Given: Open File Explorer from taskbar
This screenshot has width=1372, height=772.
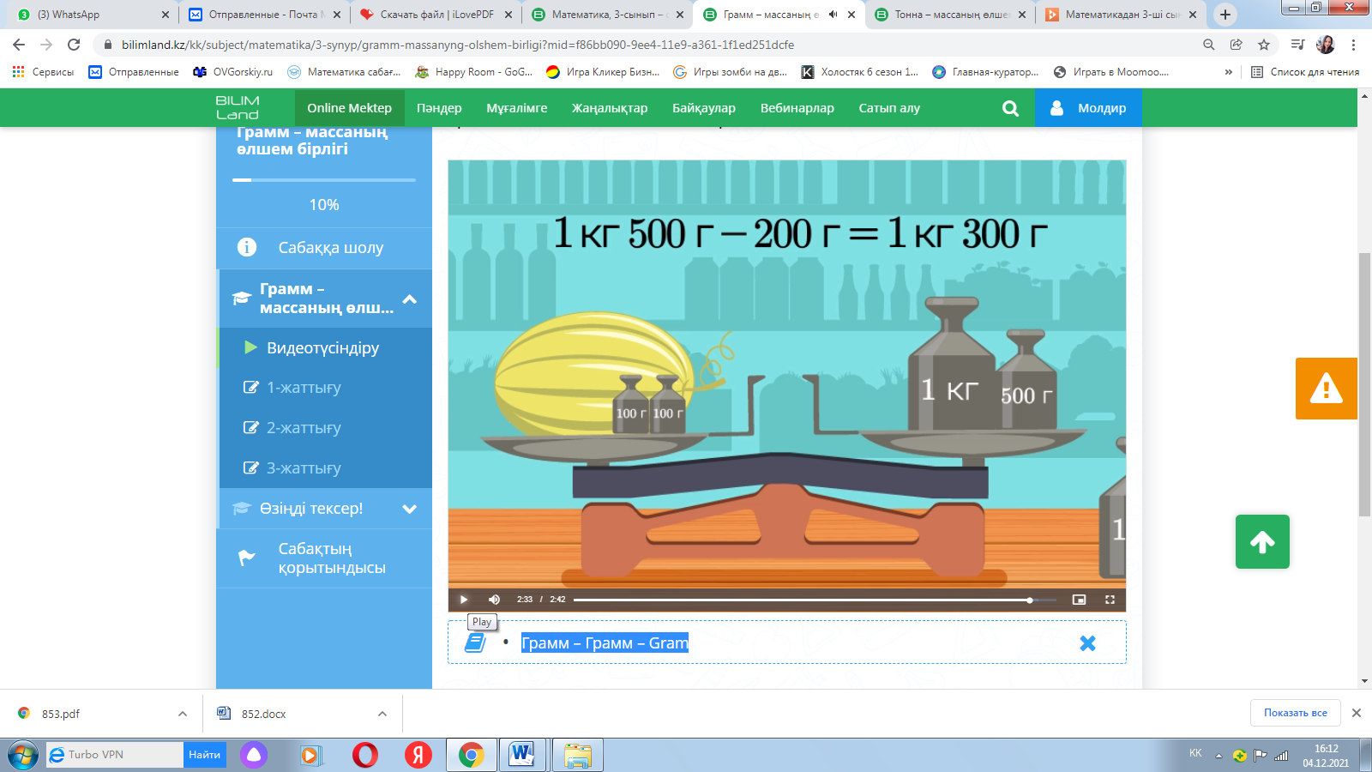Looking at the screenshot, I should [578, 755].
